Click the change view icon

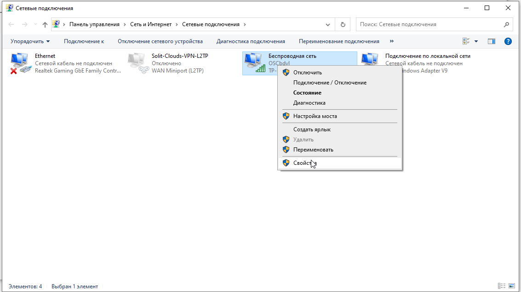[x=466, y=41]
